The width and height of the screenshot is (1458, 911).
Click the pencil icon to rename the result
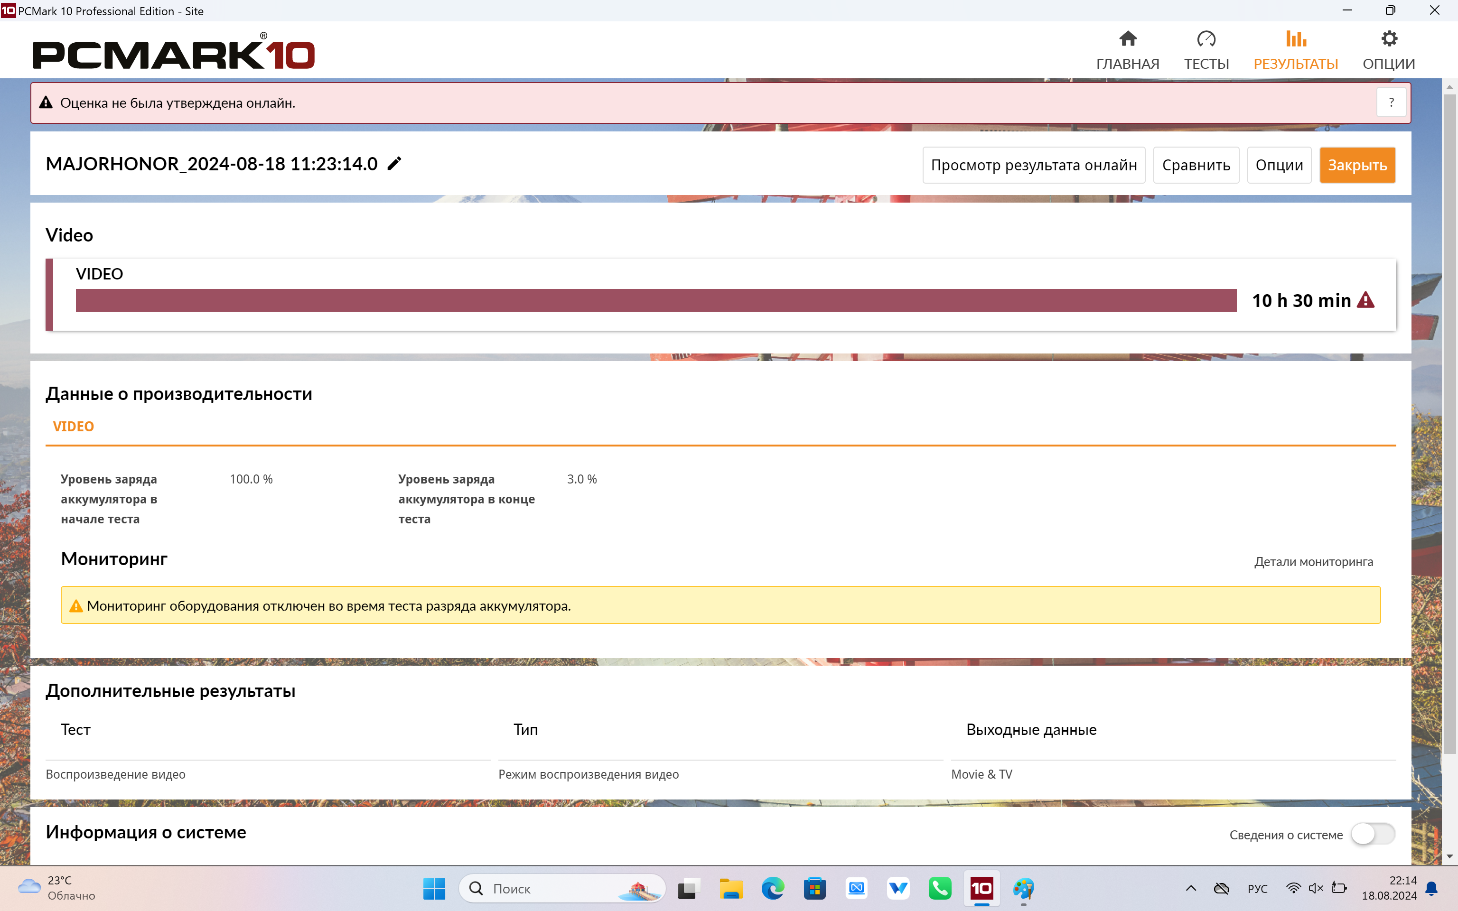click(x=394, y=164)
